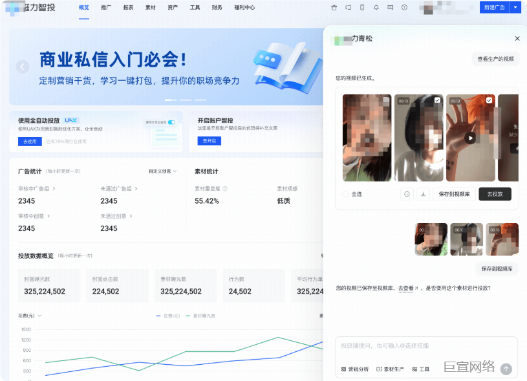
Task: Open the 推广 menu
Action: [x=106, y=7]
